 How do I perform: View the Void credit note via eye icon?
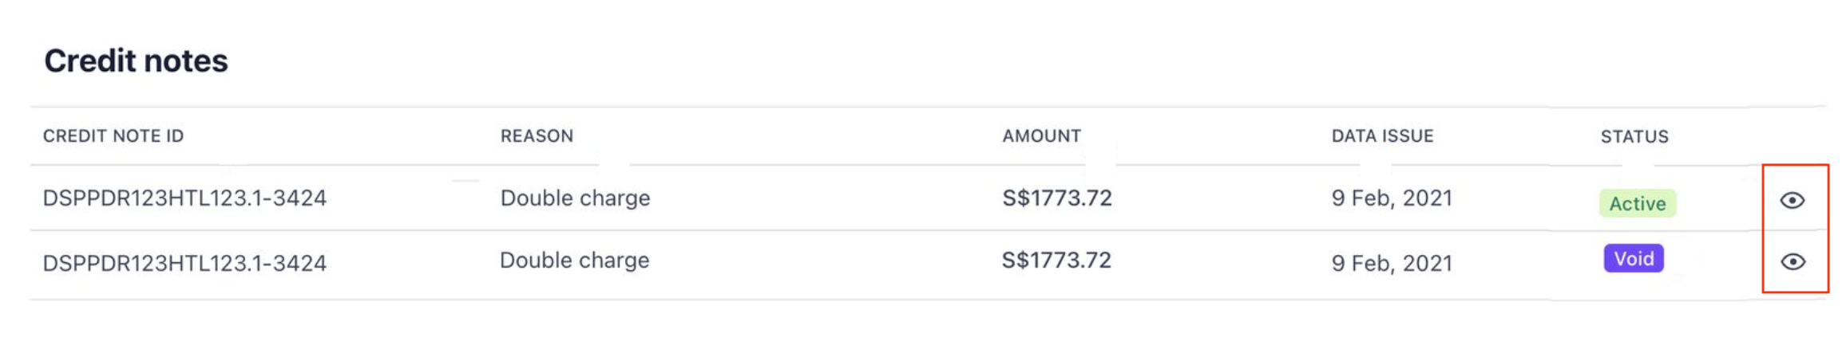coord(1793,261)
